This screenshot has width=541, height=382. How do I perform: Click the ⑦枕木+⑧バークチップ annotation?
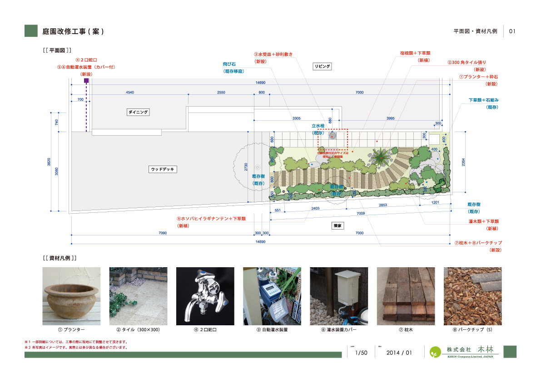click(x=478, y=243)
